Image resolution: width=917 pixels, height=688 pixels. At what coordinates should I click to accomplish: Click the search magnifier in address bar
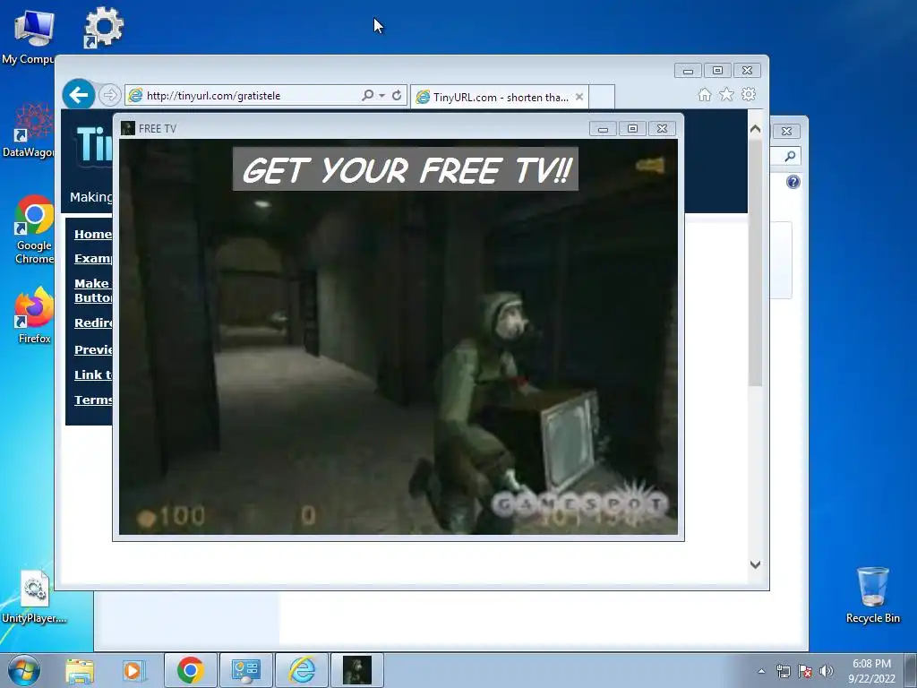(x=367, y=95)
